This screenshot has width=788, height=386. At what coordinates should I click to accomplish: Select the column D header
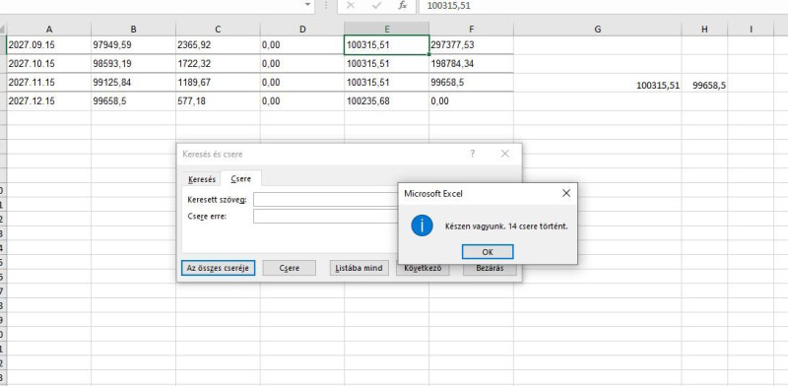point(302,30)
